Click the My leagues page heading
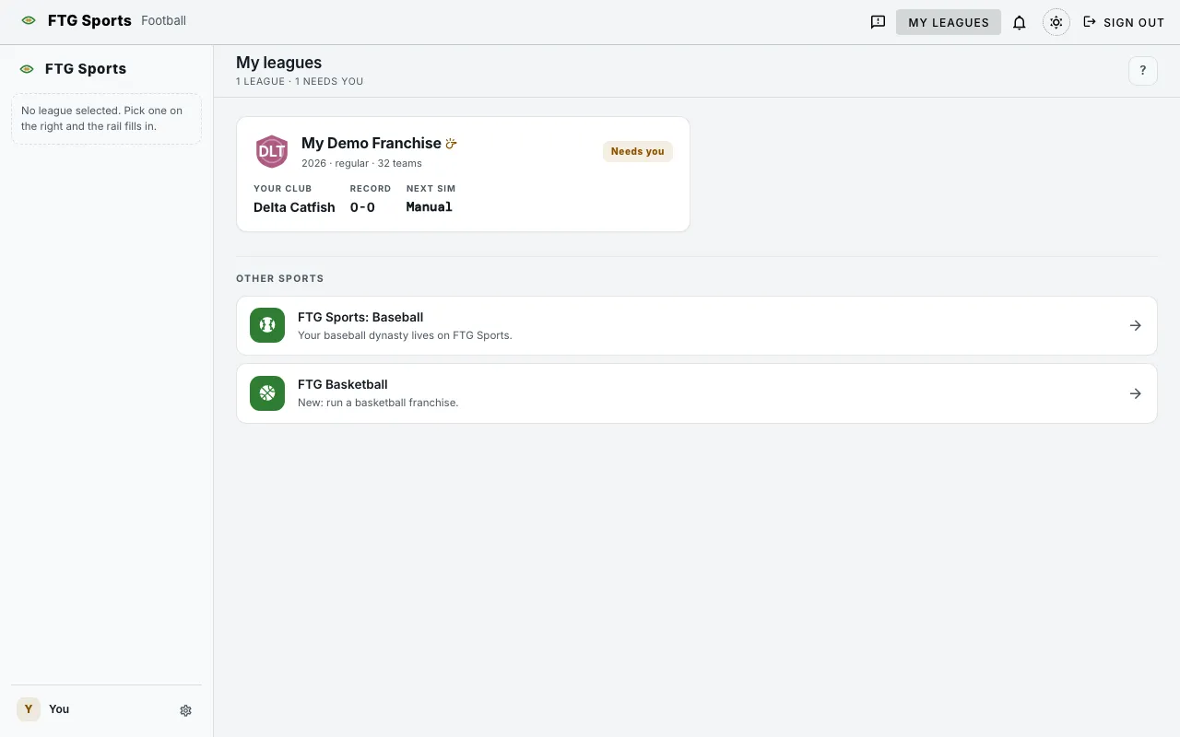Viewport: 1180px width, 737px height. pos(278,63)
